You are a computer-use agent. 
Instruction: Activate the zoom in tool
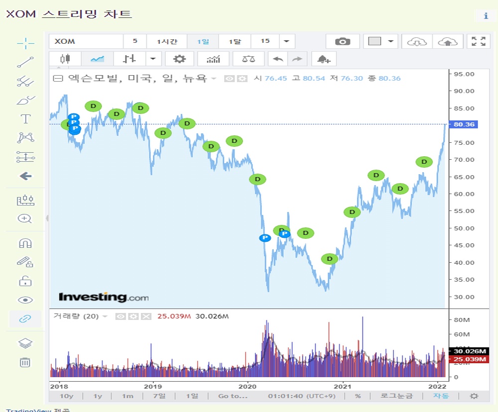[25, 218]
